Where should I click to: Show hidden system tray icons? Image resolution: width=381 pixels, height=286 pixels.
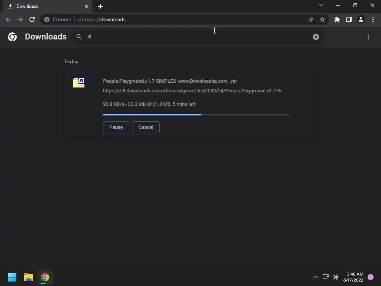316,277
